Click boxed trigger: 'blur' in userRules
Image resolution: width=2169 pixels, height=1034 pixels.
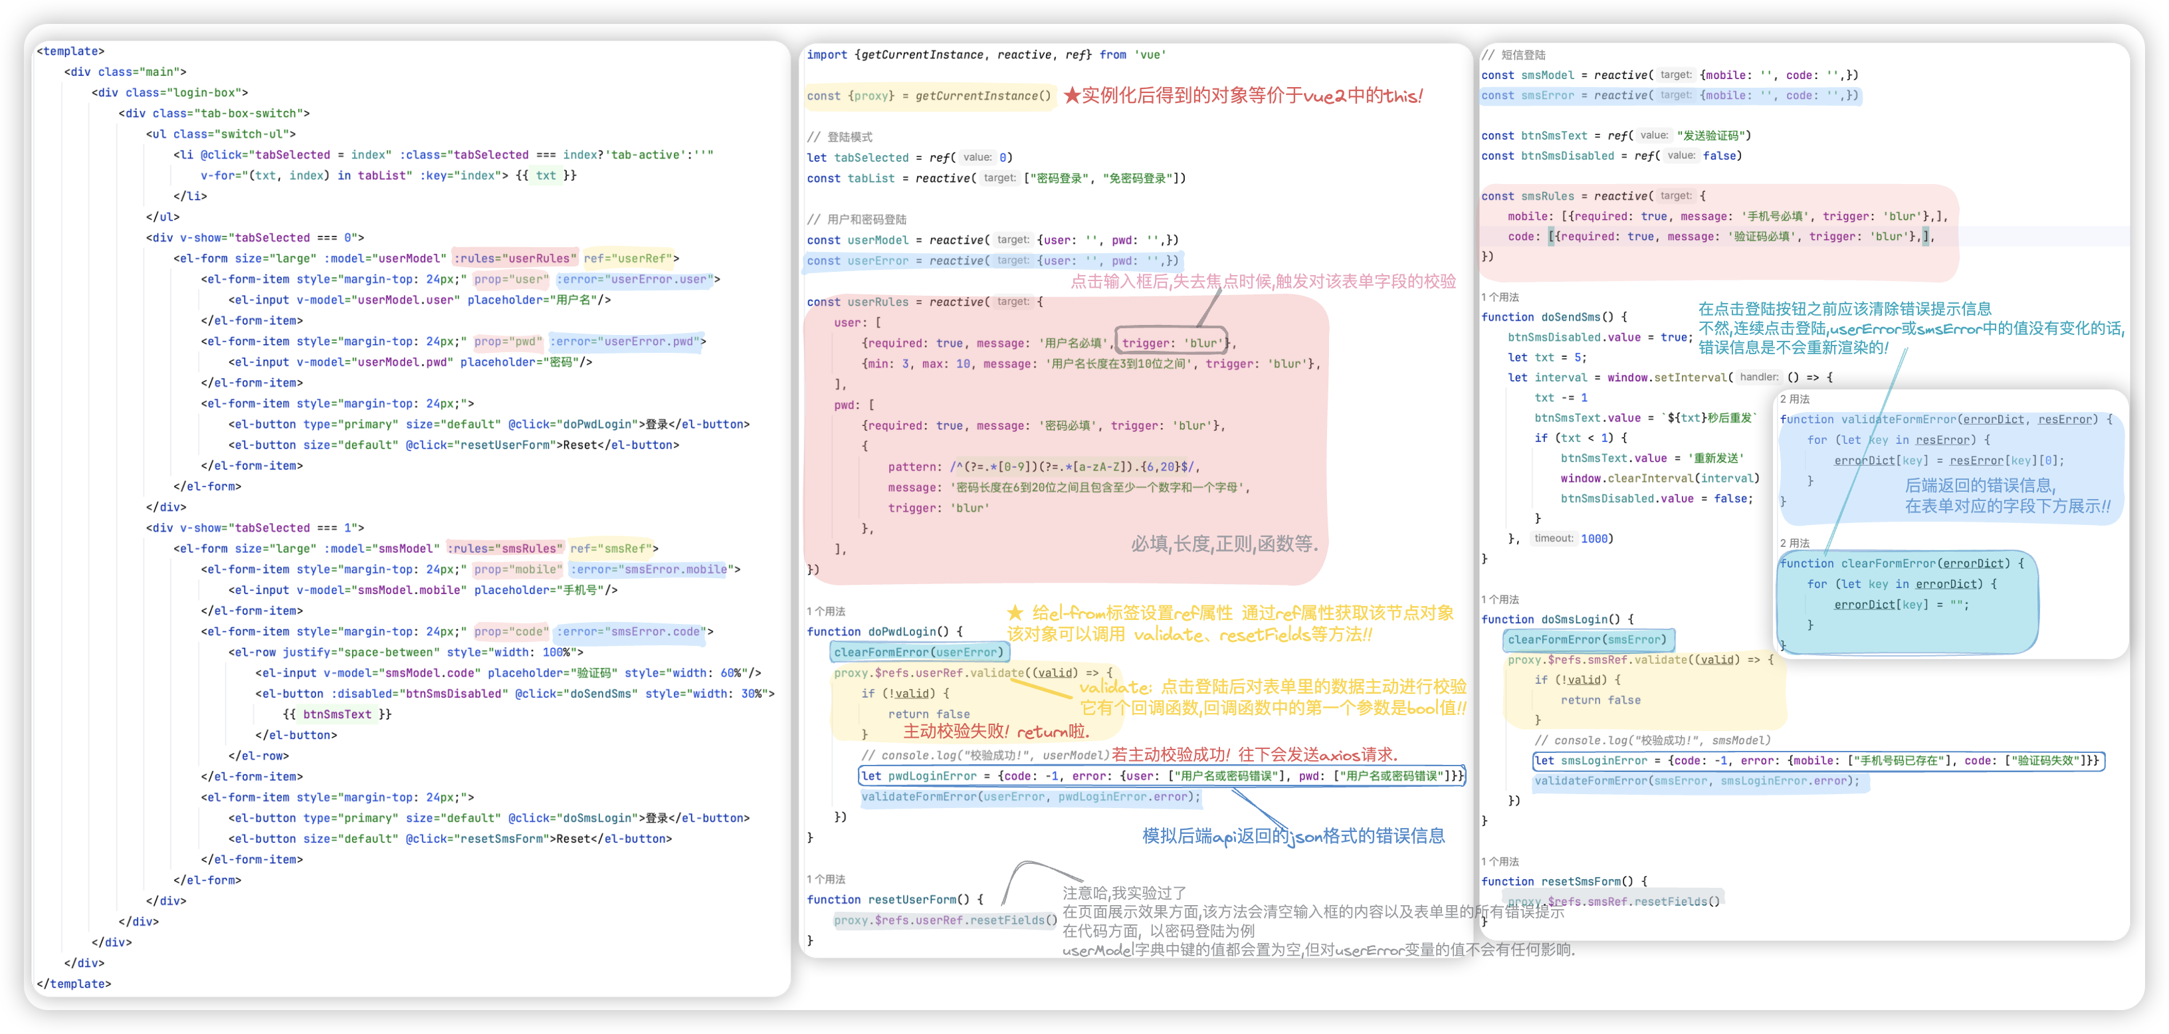pos(1170,343)
